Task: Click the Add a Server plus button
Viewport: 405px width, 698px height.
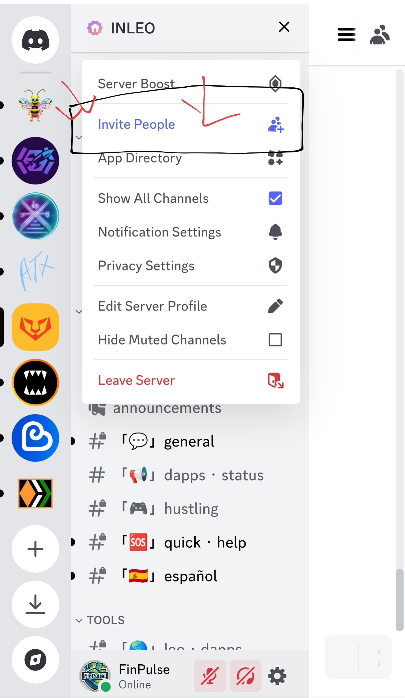Action: [x=35, y=549]
